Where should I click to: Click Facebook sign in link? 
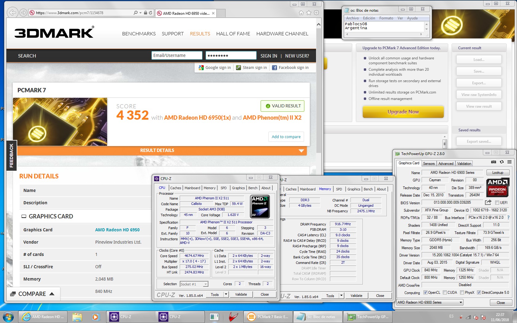tap(290, 68)
